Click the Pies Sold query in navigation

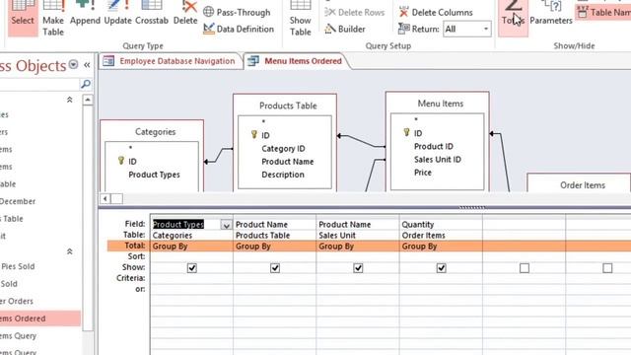point(18,266)
